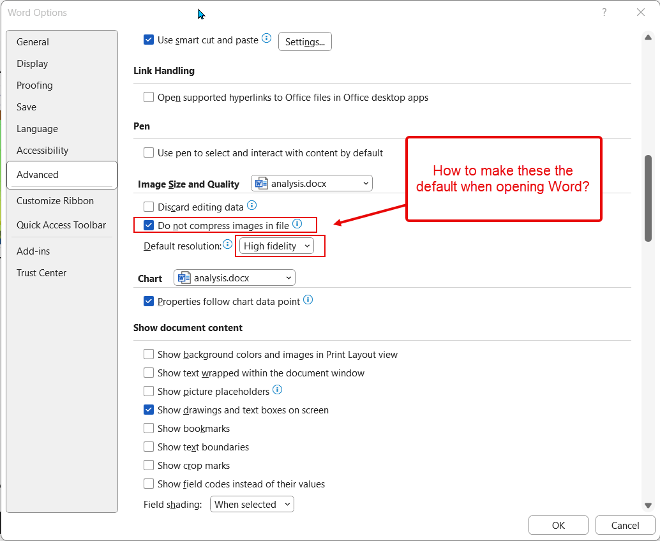Viewport: 660px width, 541px height.
Task: Enable Open supported hyperlinks in Office desktop apps
Action: pyautogui.click(x=149, y=97)
